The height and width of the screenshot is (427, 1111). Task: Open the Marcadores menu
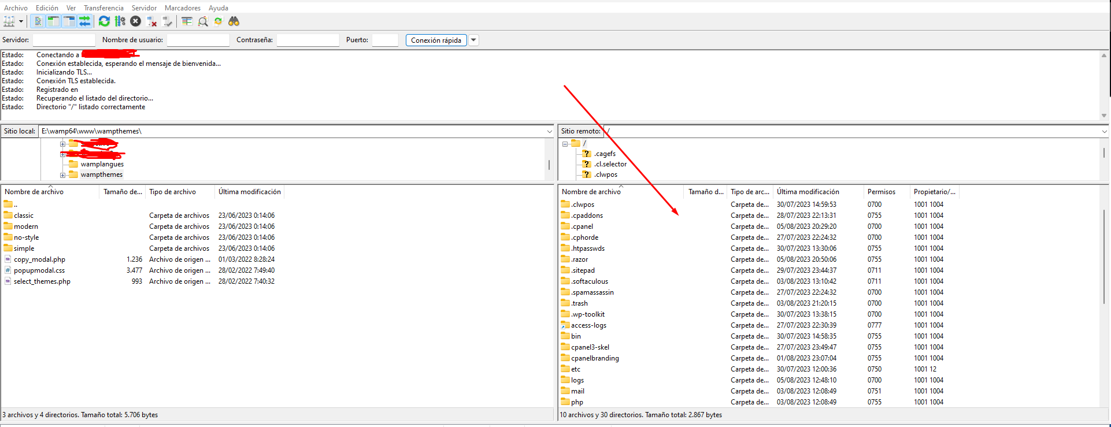(182, 8)
